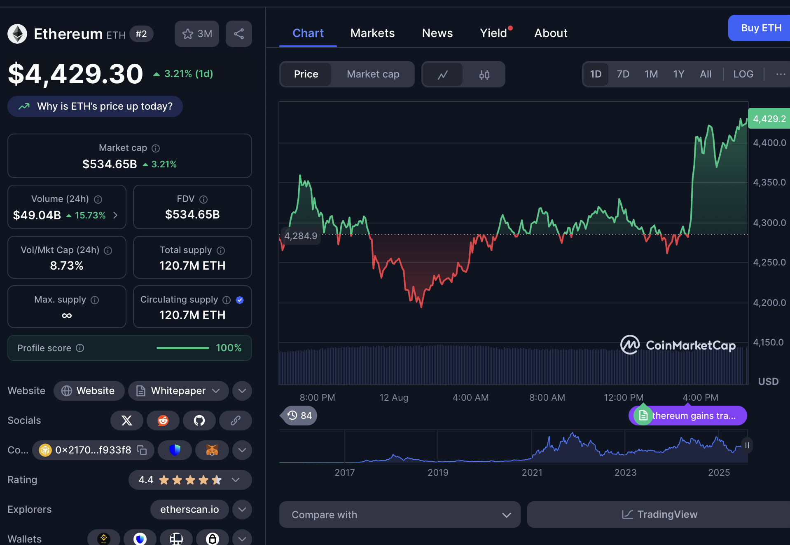Viewport: 790px width, 545px height.
Task: Copy the contract address 0x2170...f933f8
Action: pos(142,450)
